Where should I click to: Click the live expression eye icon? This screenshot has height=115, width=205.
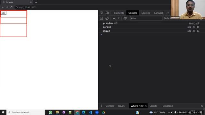(125, 18)
